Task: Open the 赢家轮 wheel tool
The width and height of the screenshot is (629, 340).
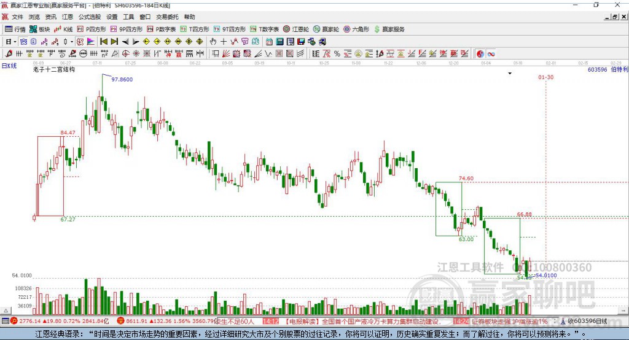Action: 326,29
